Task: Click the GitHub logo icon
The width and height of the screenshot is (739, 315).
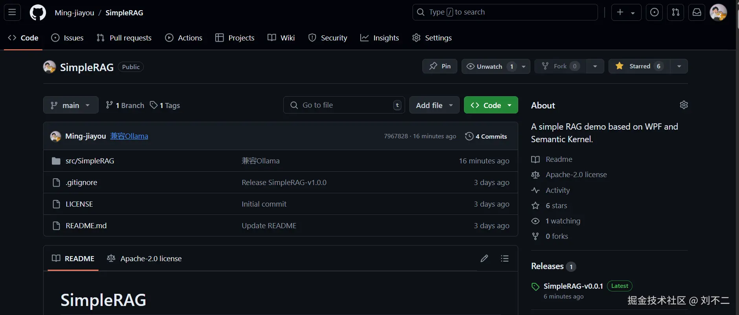Action: tap(38, 13)
